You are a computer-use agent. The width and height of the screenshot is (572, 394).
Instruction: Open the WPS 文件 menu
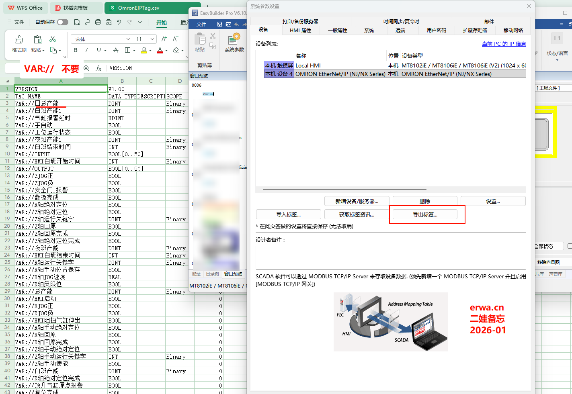[16, 22]
